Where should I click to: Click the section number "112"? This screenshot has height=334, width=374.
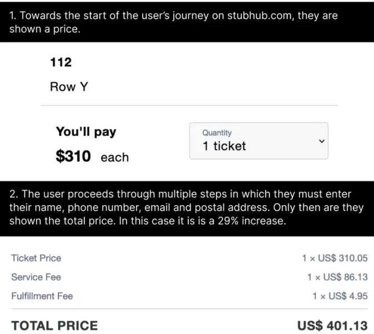point(61,62)
